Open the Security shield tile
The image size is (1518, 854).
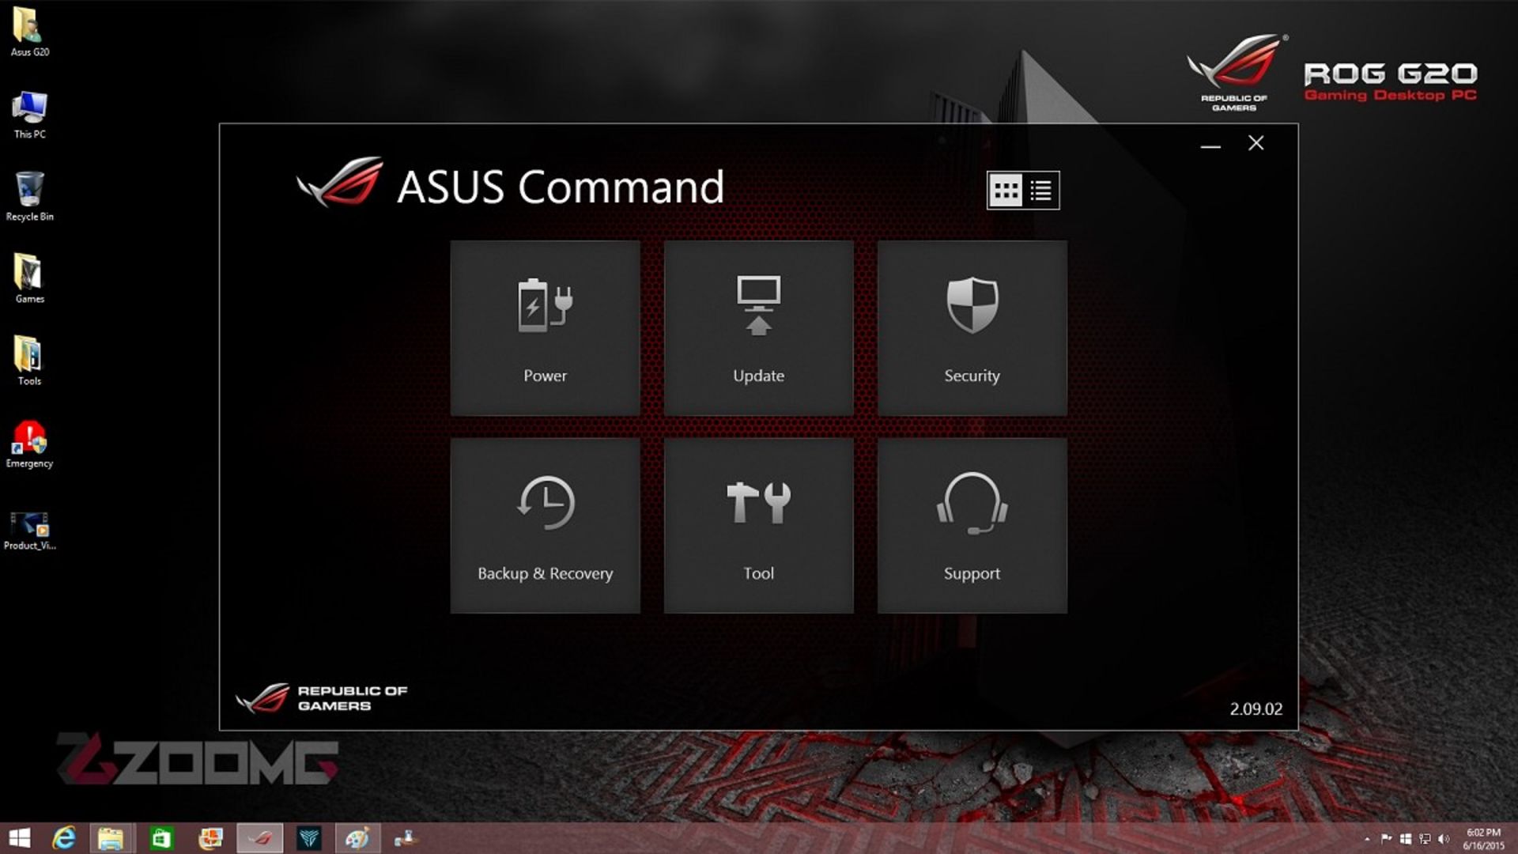972,328
